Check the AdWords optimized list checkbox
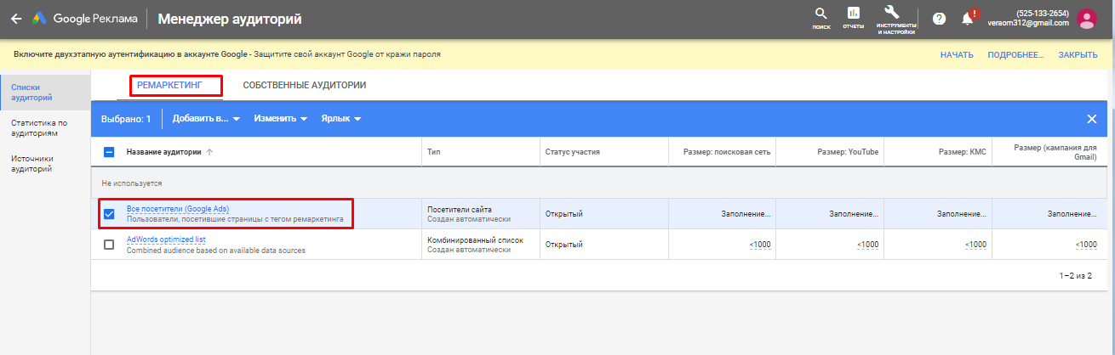 (109, 245)
